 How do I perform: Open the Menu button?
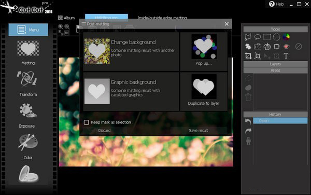[x=28, y=30]
